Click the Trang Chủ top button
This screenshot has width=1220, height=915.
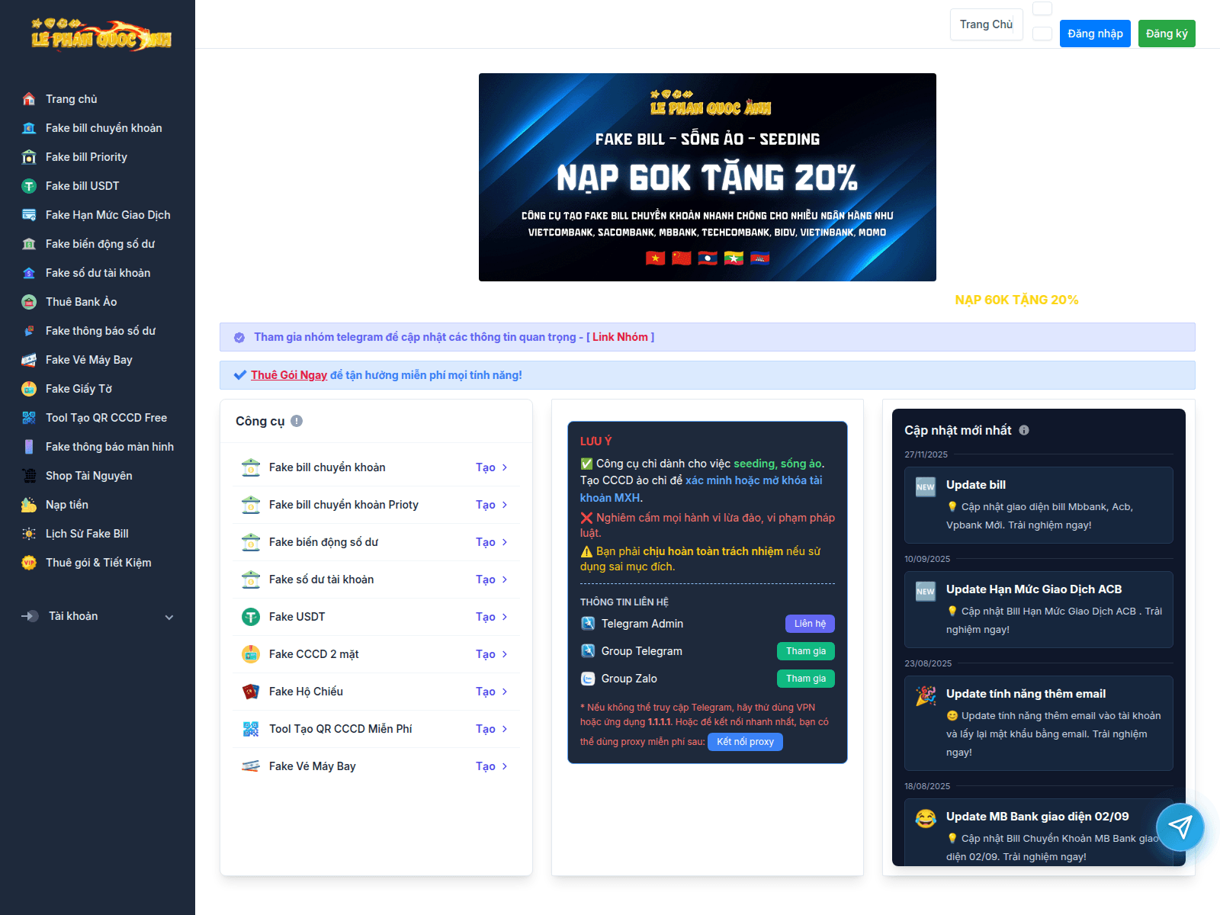click(986, 24)
